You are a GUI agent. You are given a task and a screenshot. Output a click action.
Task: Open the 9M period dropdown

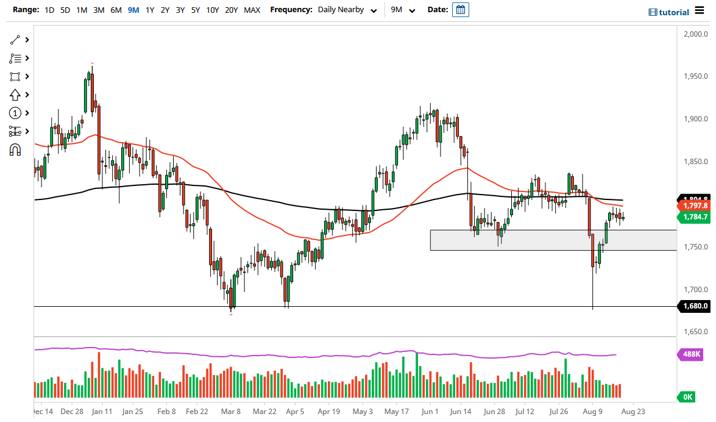[x=403, y=10]
